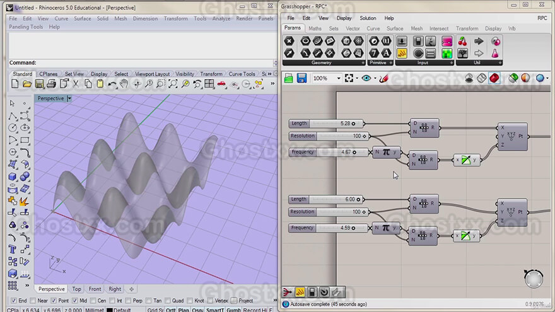This screenshot has width=555, height=312.
Task: Click the Gumball status bar button
Action: click(233, 309)
